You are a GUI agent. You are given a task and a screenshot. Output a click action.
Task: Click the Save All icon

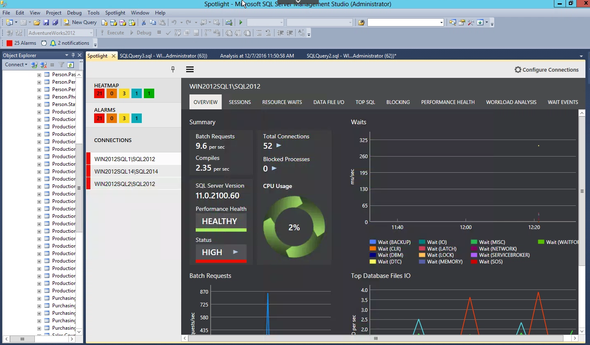(x=55, y=22)
